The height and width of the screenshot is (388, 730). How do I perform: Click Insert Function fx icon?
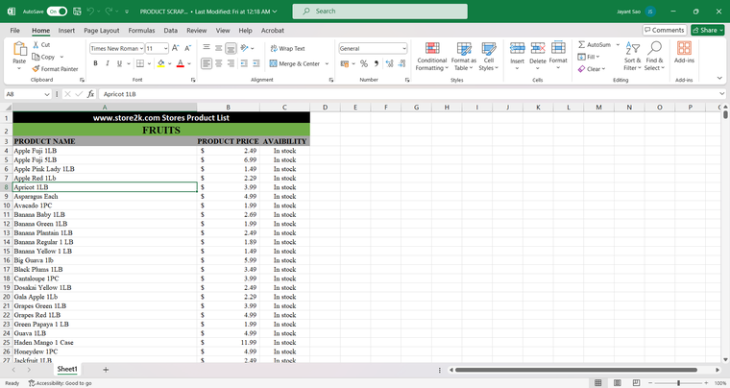click(90, 94)
